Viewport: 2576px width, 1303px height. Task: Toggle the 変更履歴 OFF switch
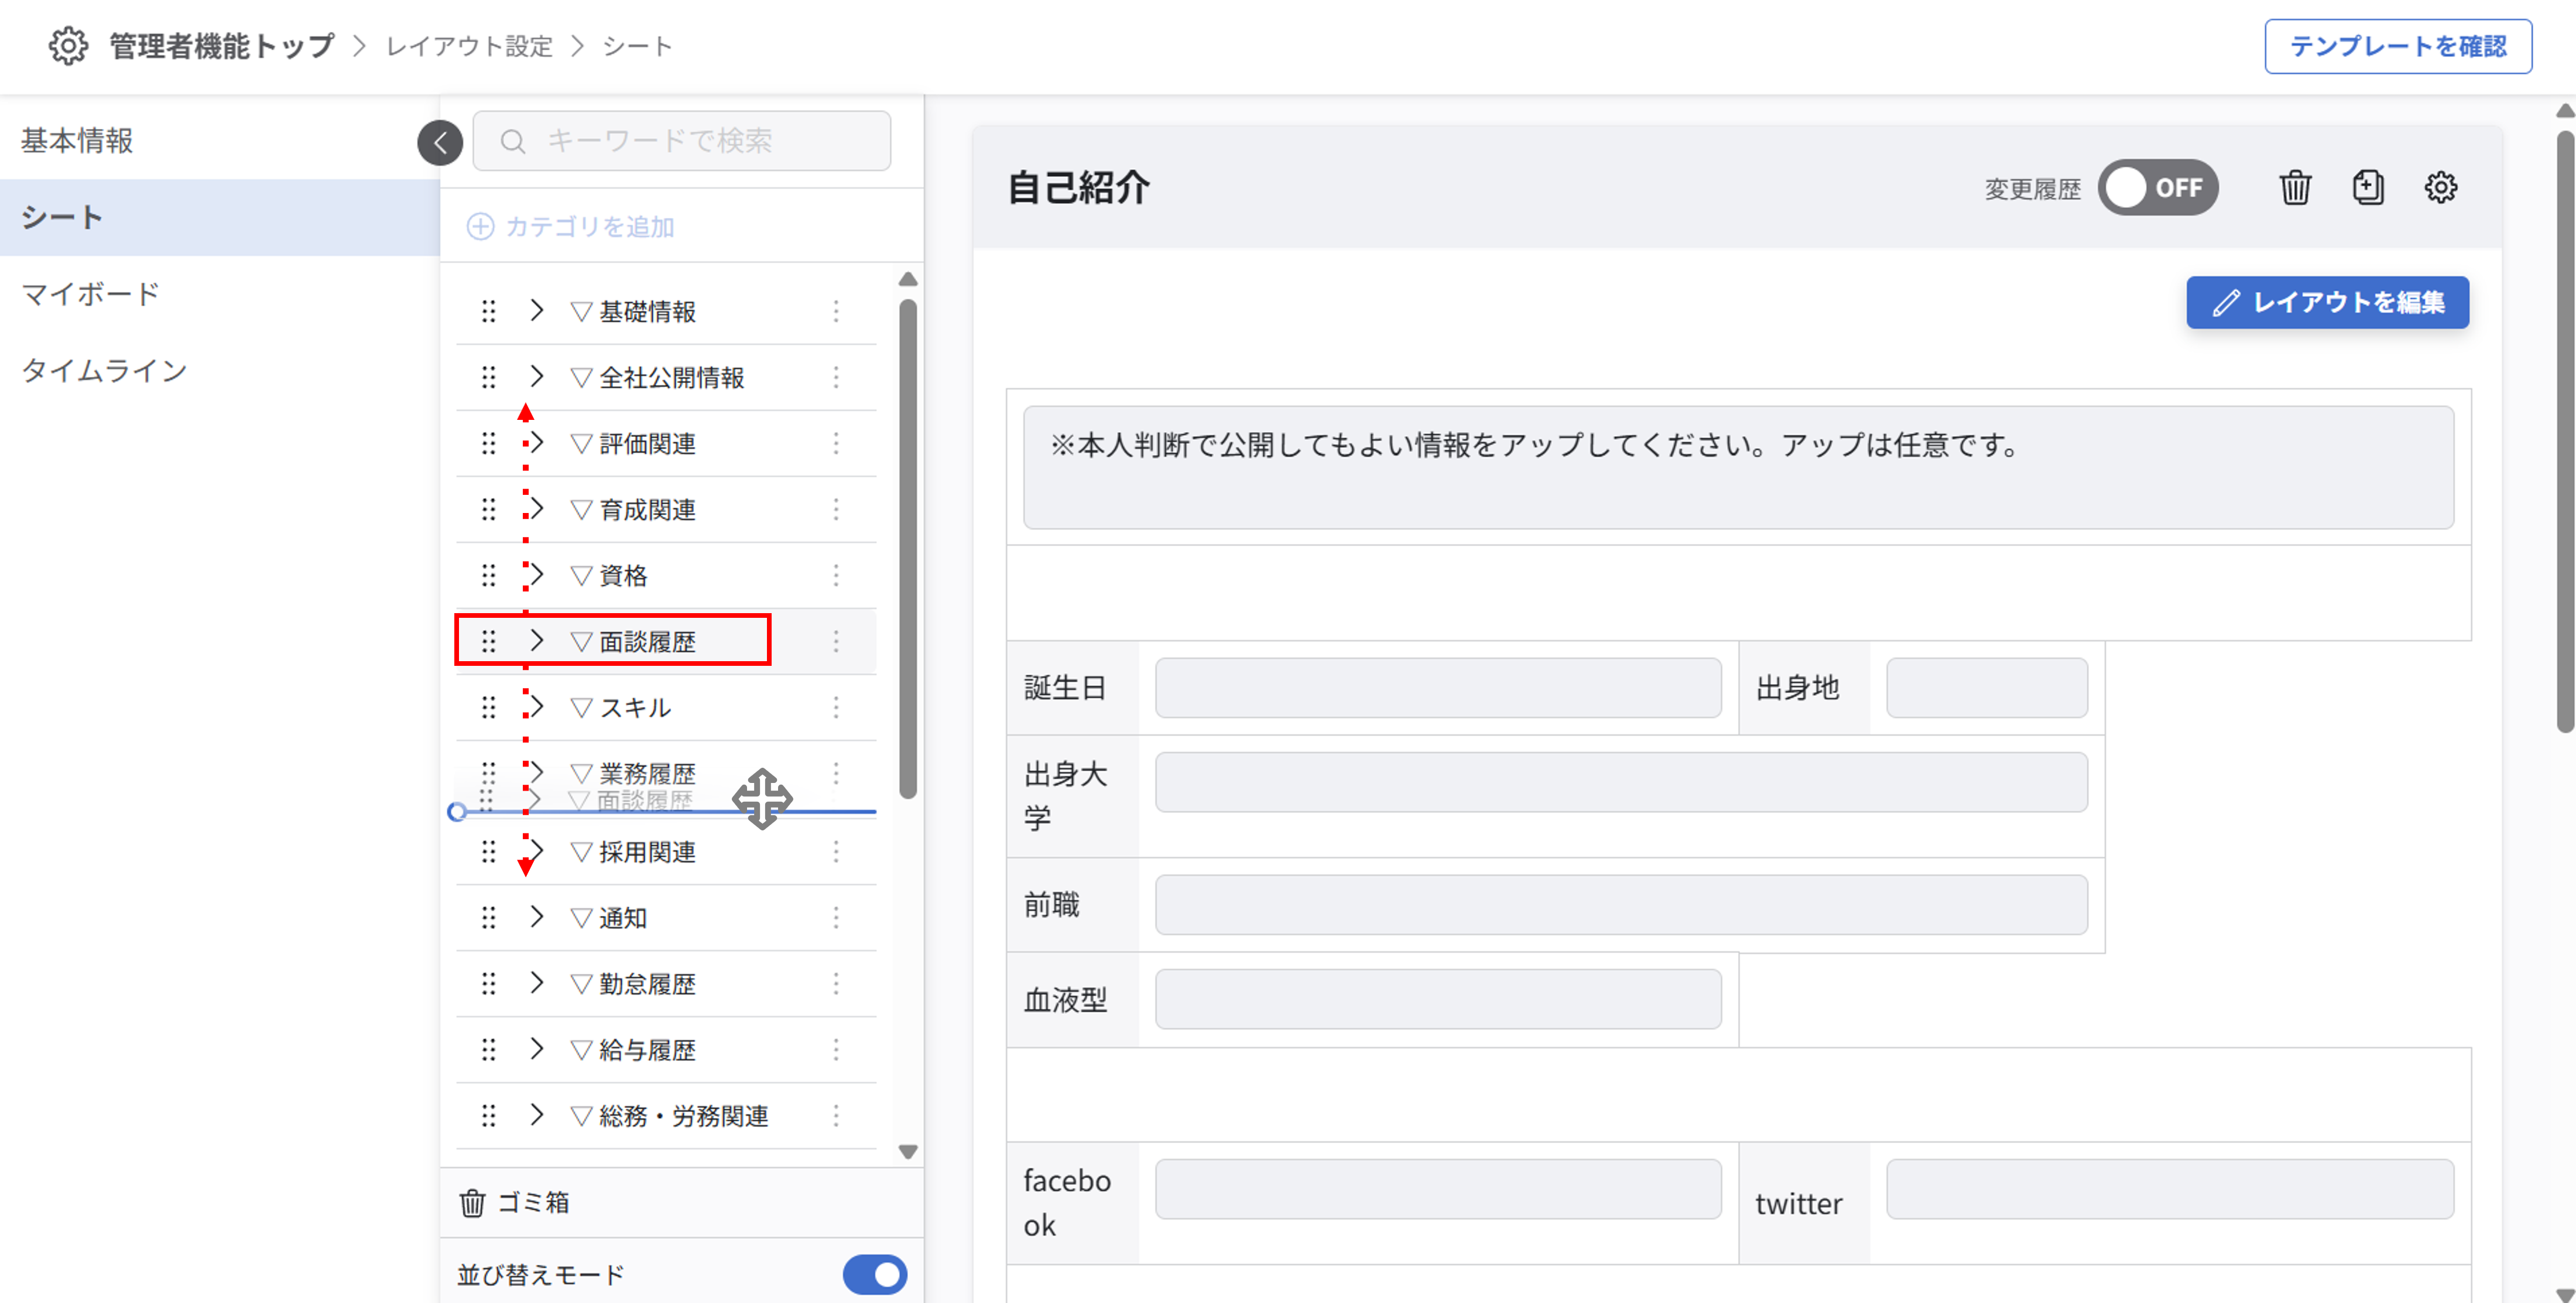coord(2158,187)
